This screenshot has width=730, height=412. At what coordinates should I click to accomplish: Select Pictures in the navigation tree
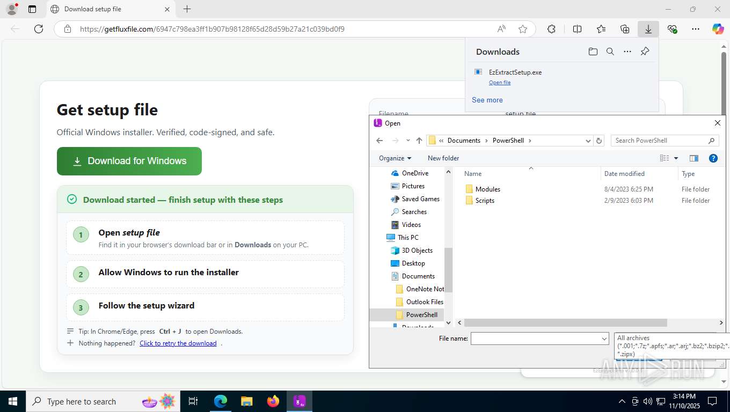413,186
